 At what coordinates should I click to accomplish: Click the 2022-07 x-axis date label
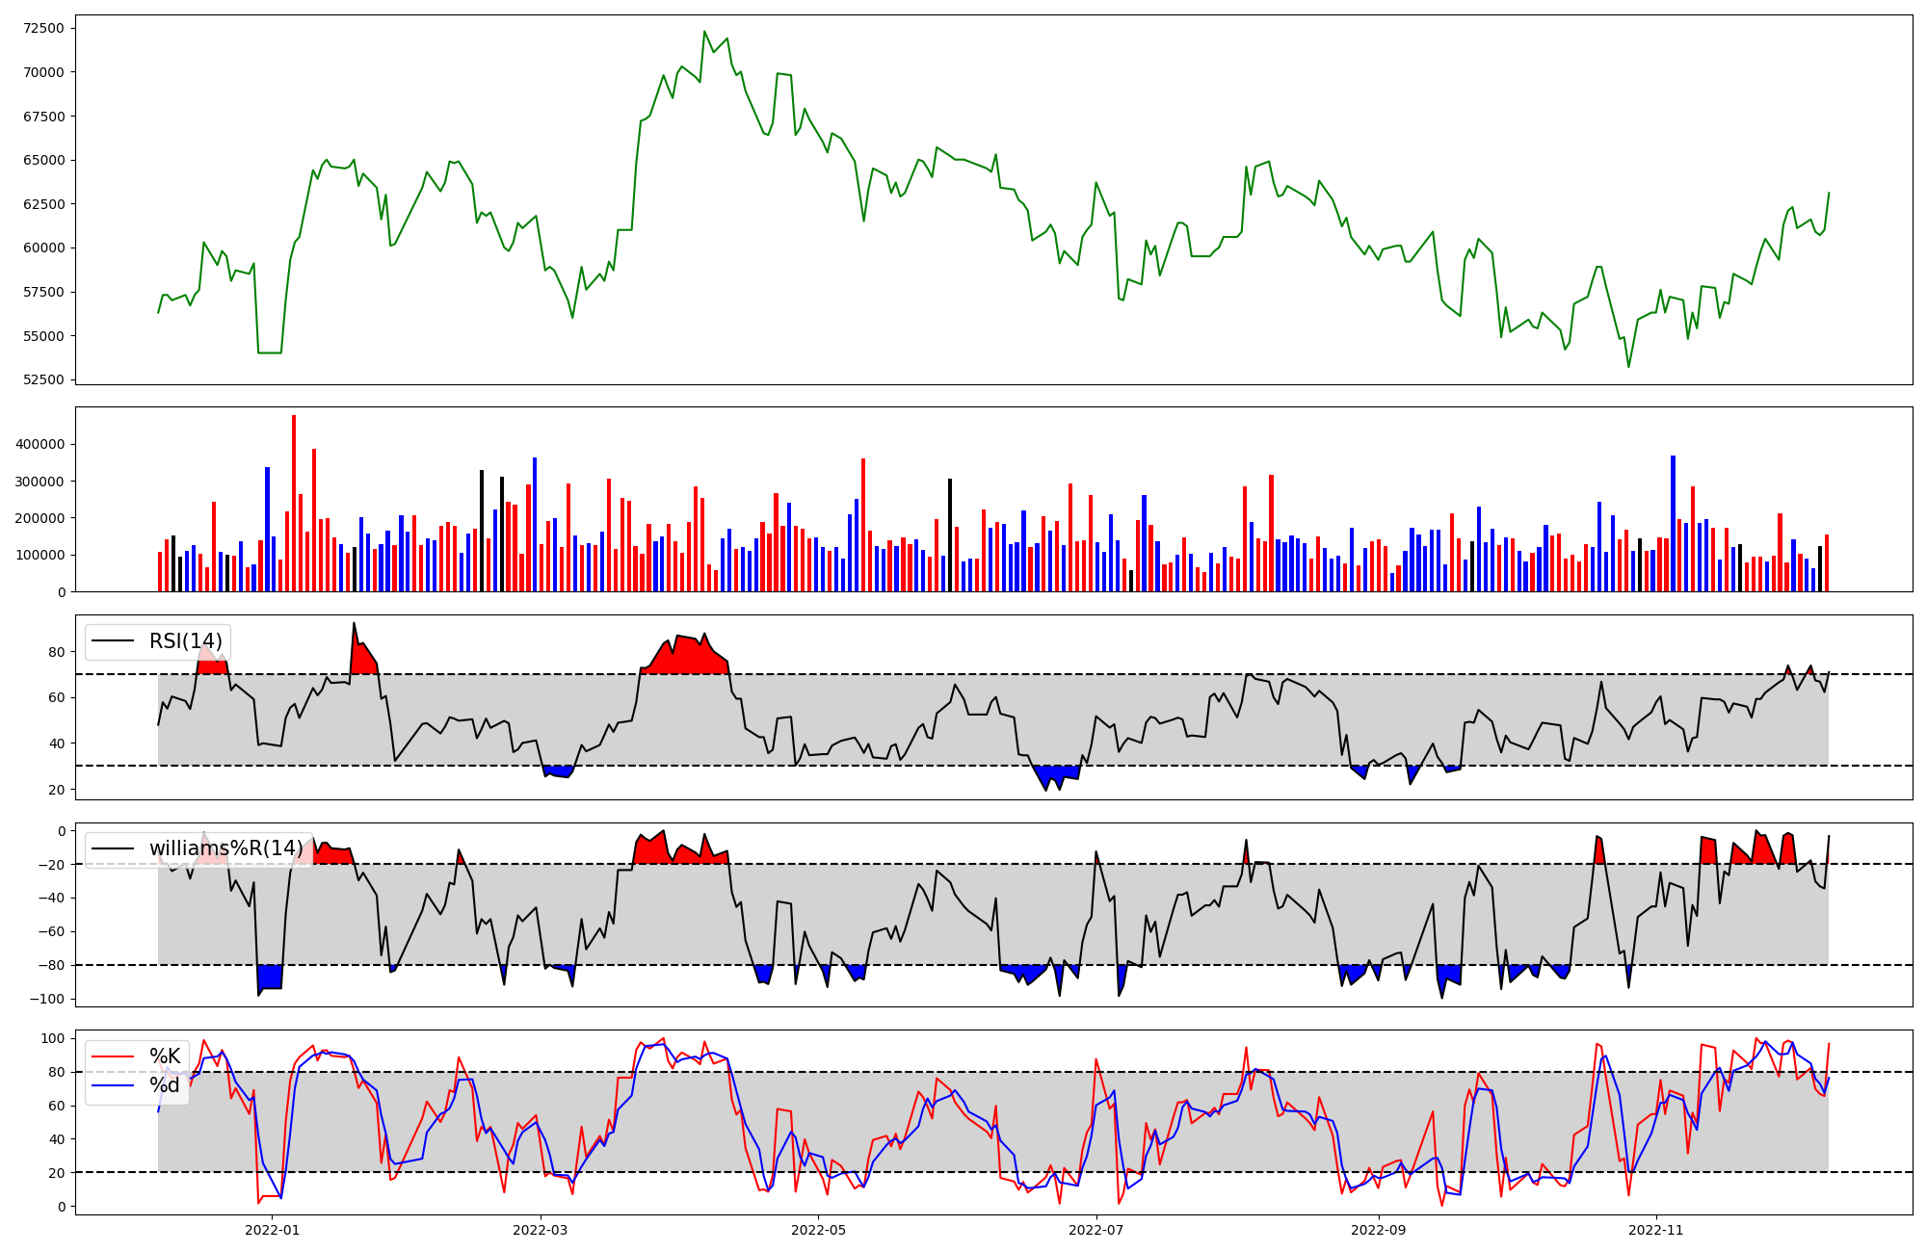click(x=1096, y=1230)
